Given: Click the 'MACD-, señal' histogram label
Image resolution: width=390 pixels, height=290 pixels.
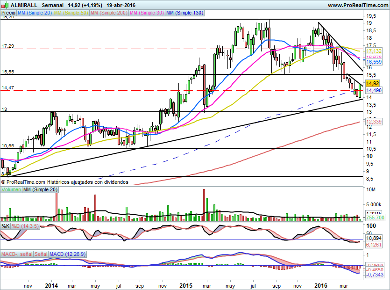Looking at the screenshot, I should (x=17, y=254).
